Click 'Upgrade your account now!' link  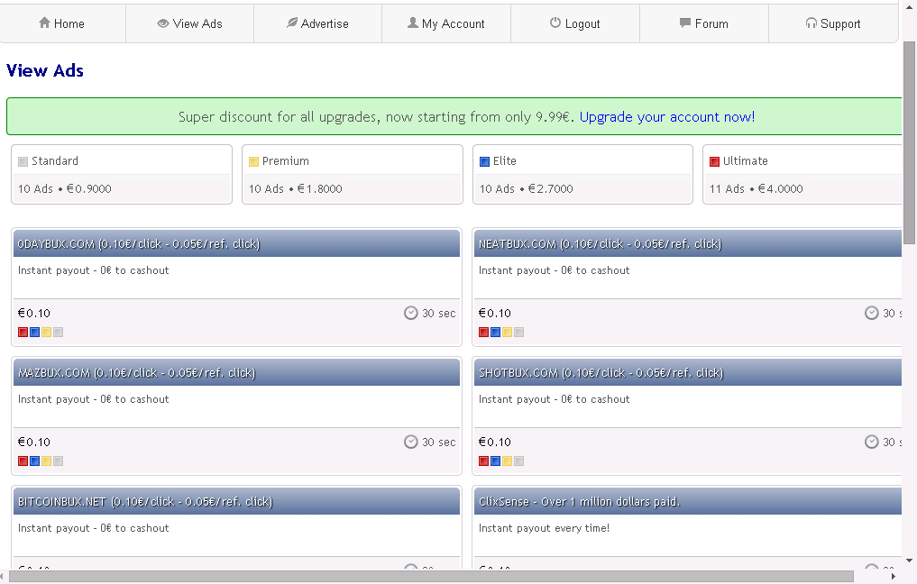click(x=667, y=117)
